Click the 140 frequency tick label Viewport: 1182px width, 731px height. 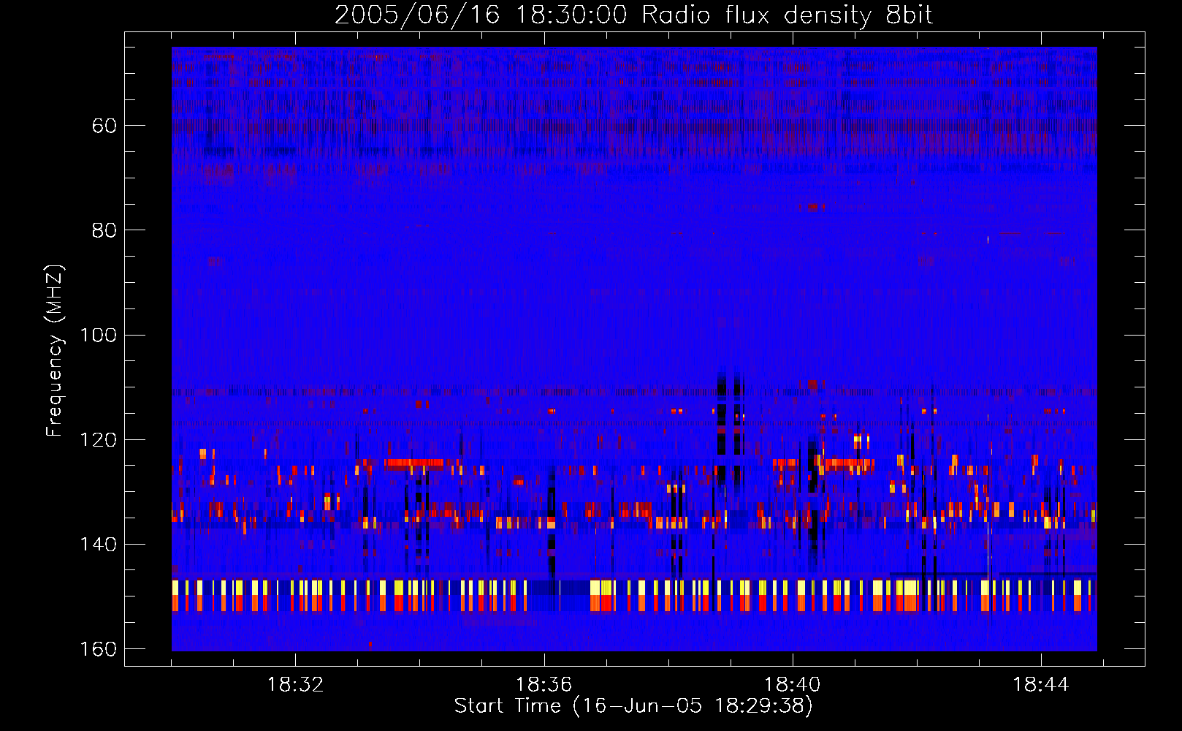pyautogui.click(x=99, y=545)
